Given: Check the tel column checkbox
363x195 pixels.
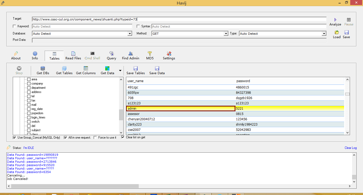Looking at the screenshot, I should pyautogui.click(x=29, y=96).
